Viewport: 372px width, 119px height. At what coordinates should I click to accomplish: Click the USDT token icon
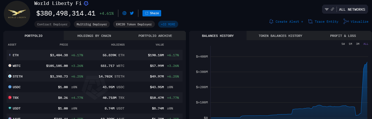(10, 108)
